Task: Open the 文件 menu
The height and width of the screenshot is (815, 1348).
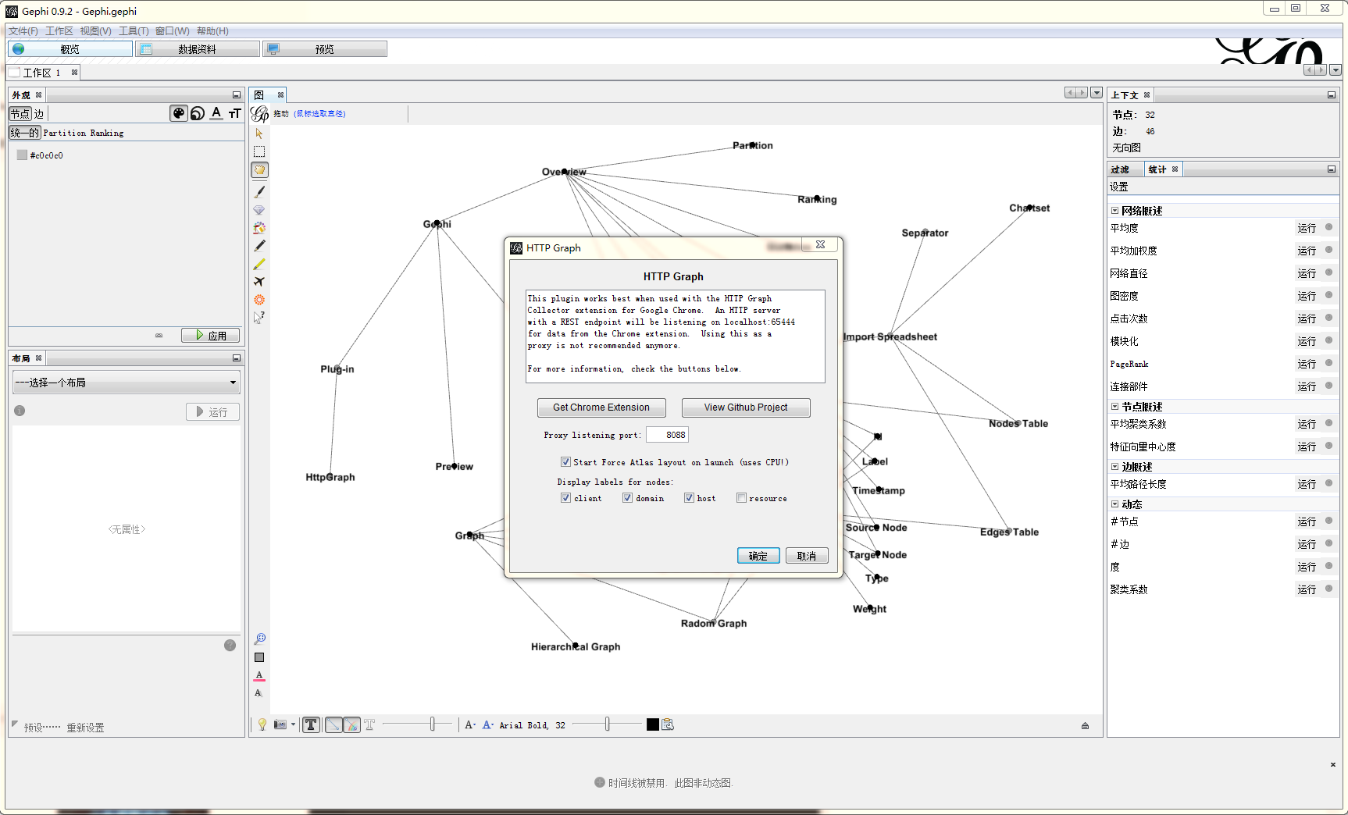Action: click(23, 31)
